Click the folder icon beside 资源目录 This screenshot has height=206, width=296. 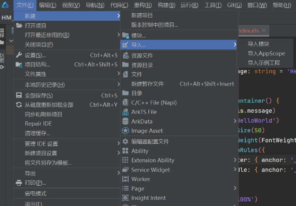coord(125,65)
